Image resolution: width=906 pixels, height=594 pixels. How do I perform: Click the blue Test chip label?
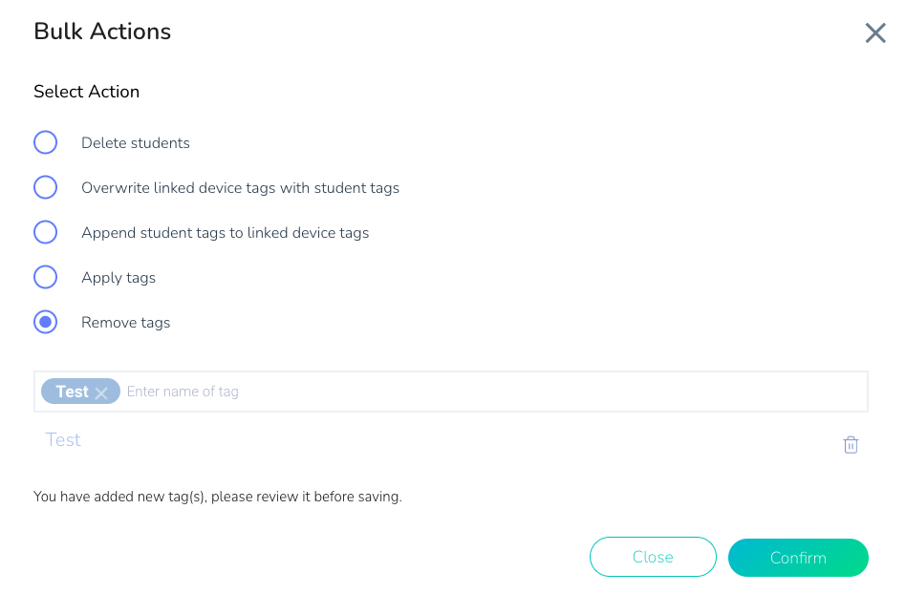point(73,392)
